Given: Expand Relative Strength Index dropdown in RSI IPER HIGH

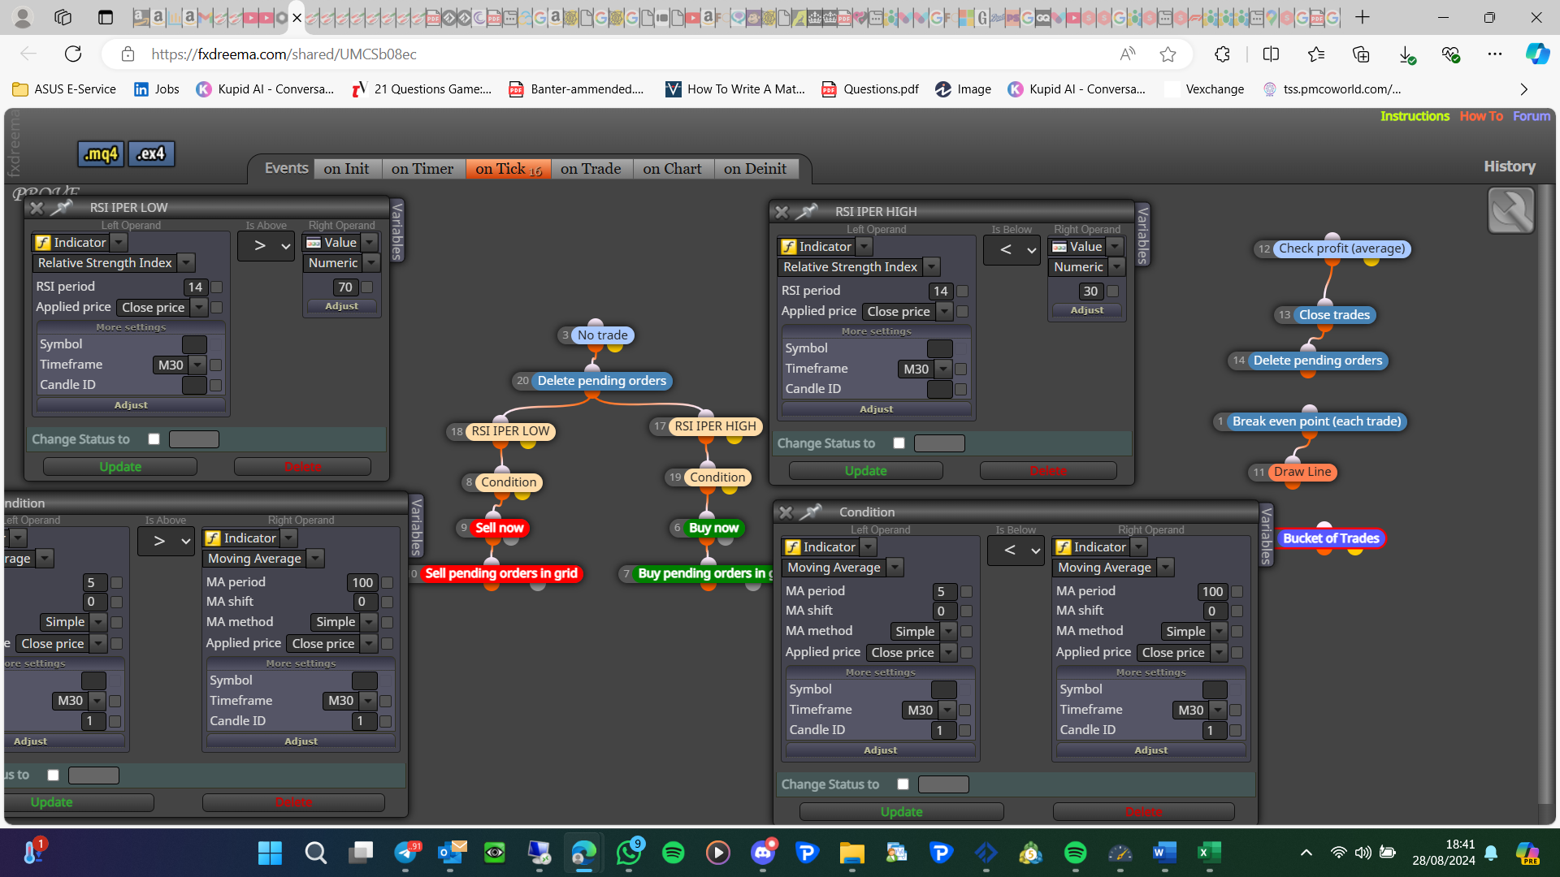Looking at the screenshot, I should point(933,267).
